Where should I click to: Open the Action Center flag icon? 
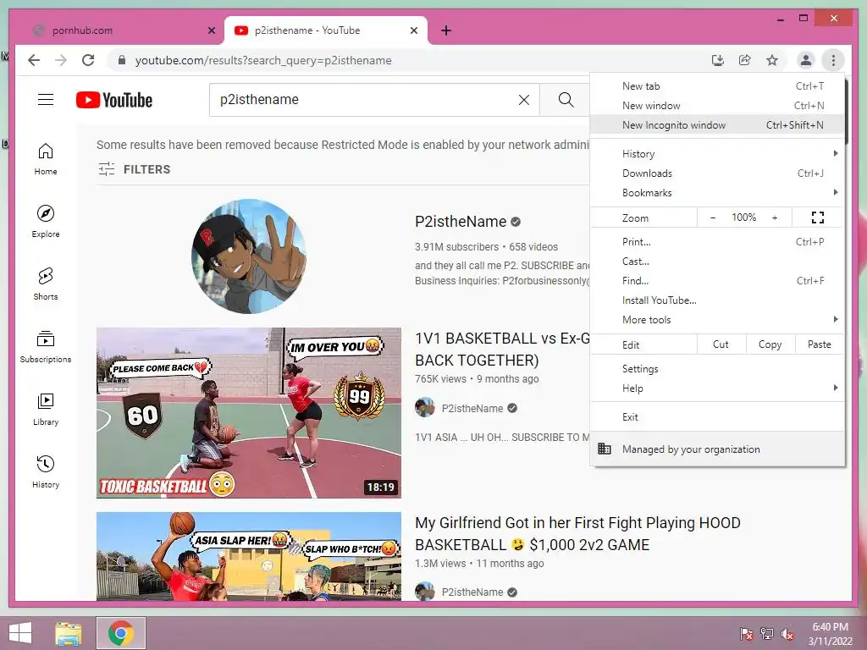coord(746,634)
